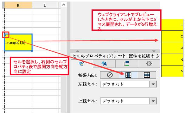The height and width of the screenshot is (113, 191).
Task: Open the expand properties tab icon
Action: tap(82, 64)
